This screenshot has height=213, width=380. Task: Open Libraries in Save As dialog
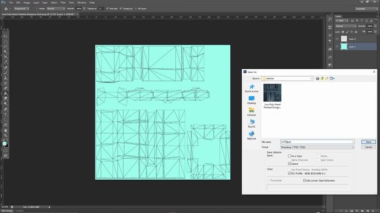click(252, 112)
